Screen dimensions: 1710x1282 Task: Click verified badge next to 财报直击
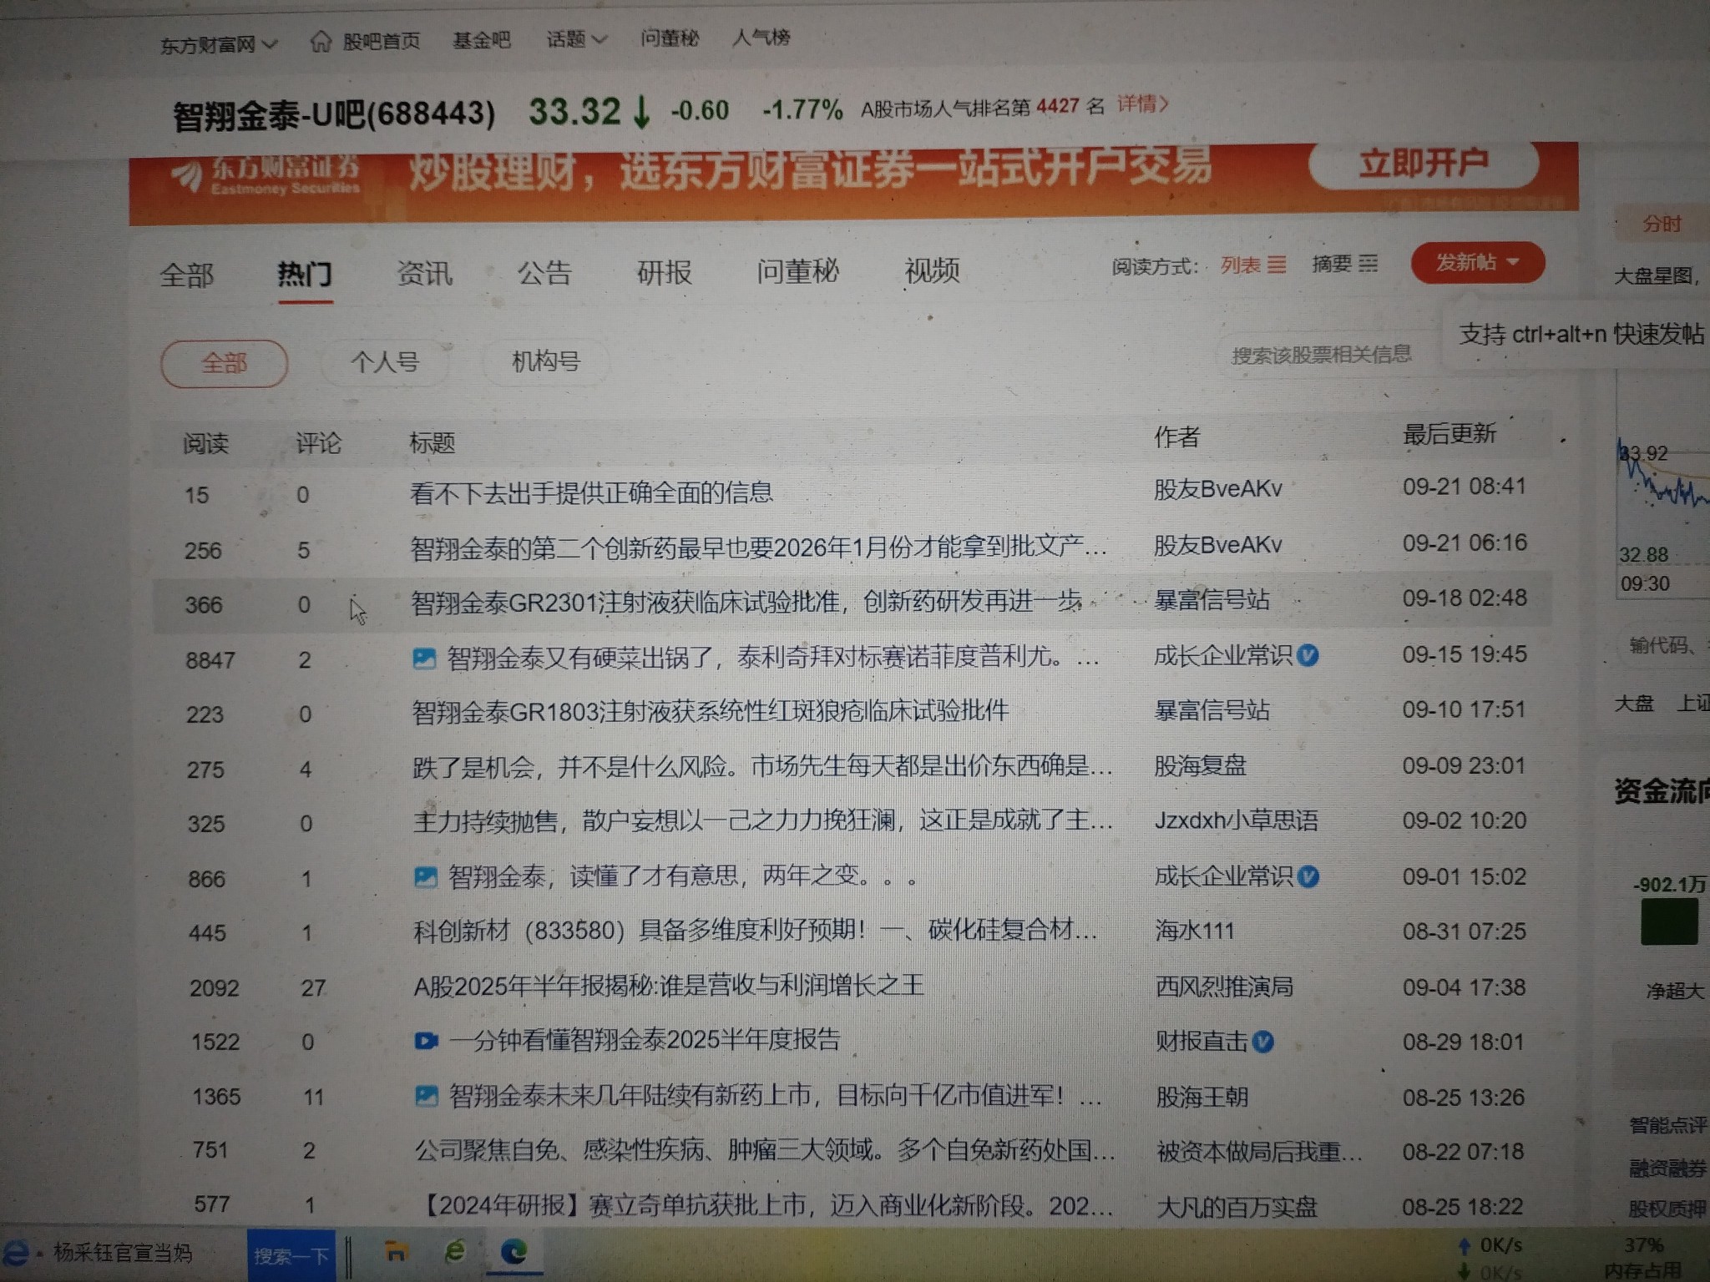1264,1041
